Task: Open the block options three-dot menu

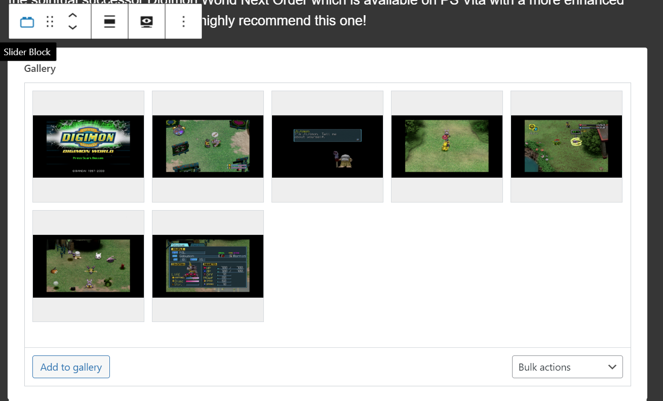Action: (x=183, y=22)
